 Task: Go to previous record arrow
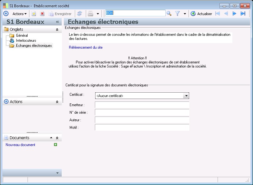coord(226,14)
